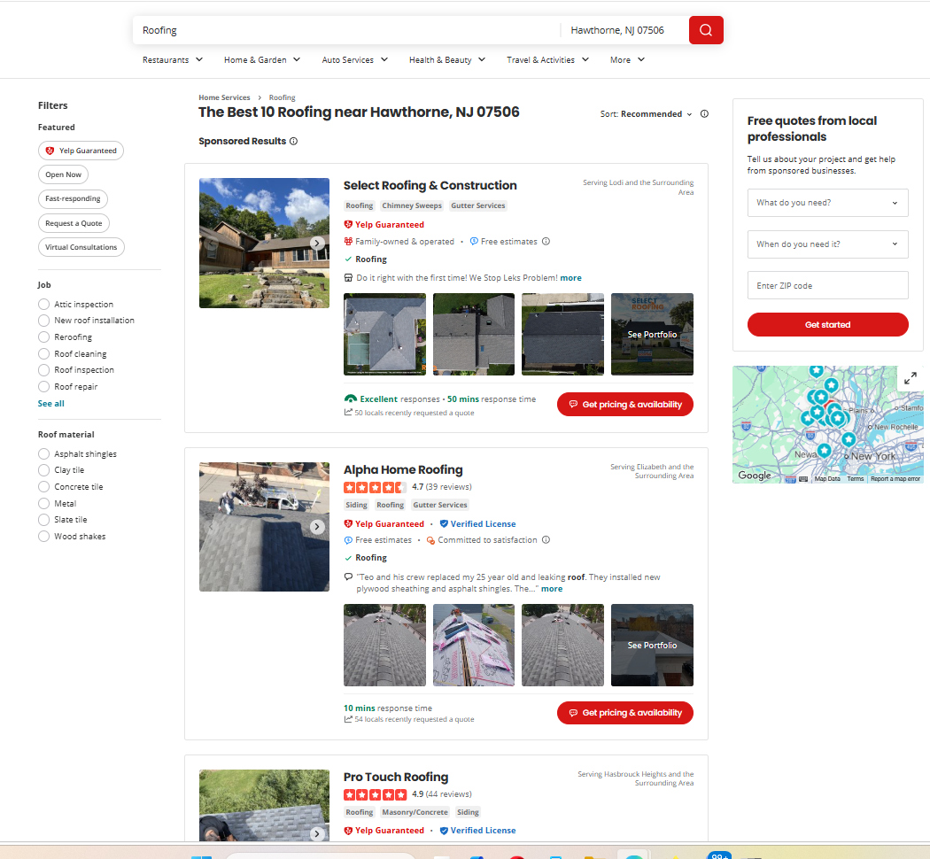
Task: Open See Portfolio thumbnail for Alpha Home Roofing
Action: click(652, 645)
